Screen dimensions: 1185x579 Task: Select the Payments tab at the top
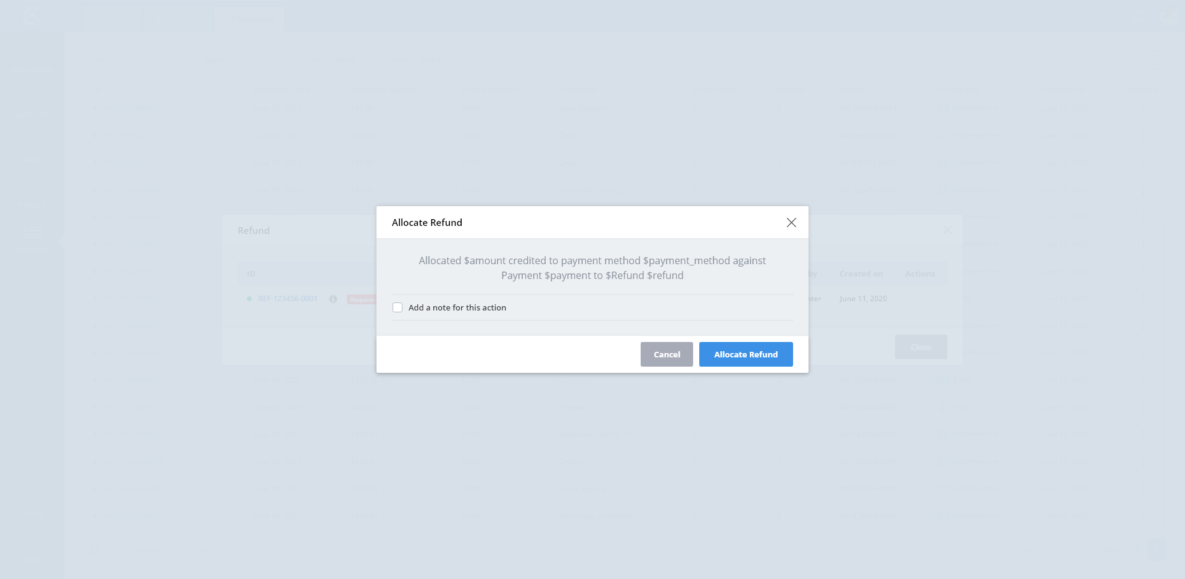(249, 19)
